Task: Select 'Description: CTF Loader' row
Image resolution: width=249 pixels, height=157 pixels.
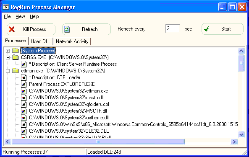Action: tap(55, 77)
